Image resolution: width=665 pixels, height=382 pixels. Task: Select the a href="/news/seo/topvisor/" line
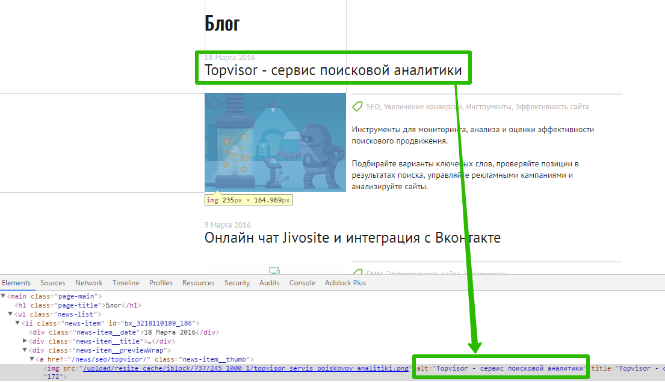pos(144,359)
